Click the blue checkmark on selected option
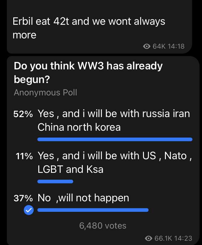The height and width of the screenshot is (245, 202). point(29,210)
